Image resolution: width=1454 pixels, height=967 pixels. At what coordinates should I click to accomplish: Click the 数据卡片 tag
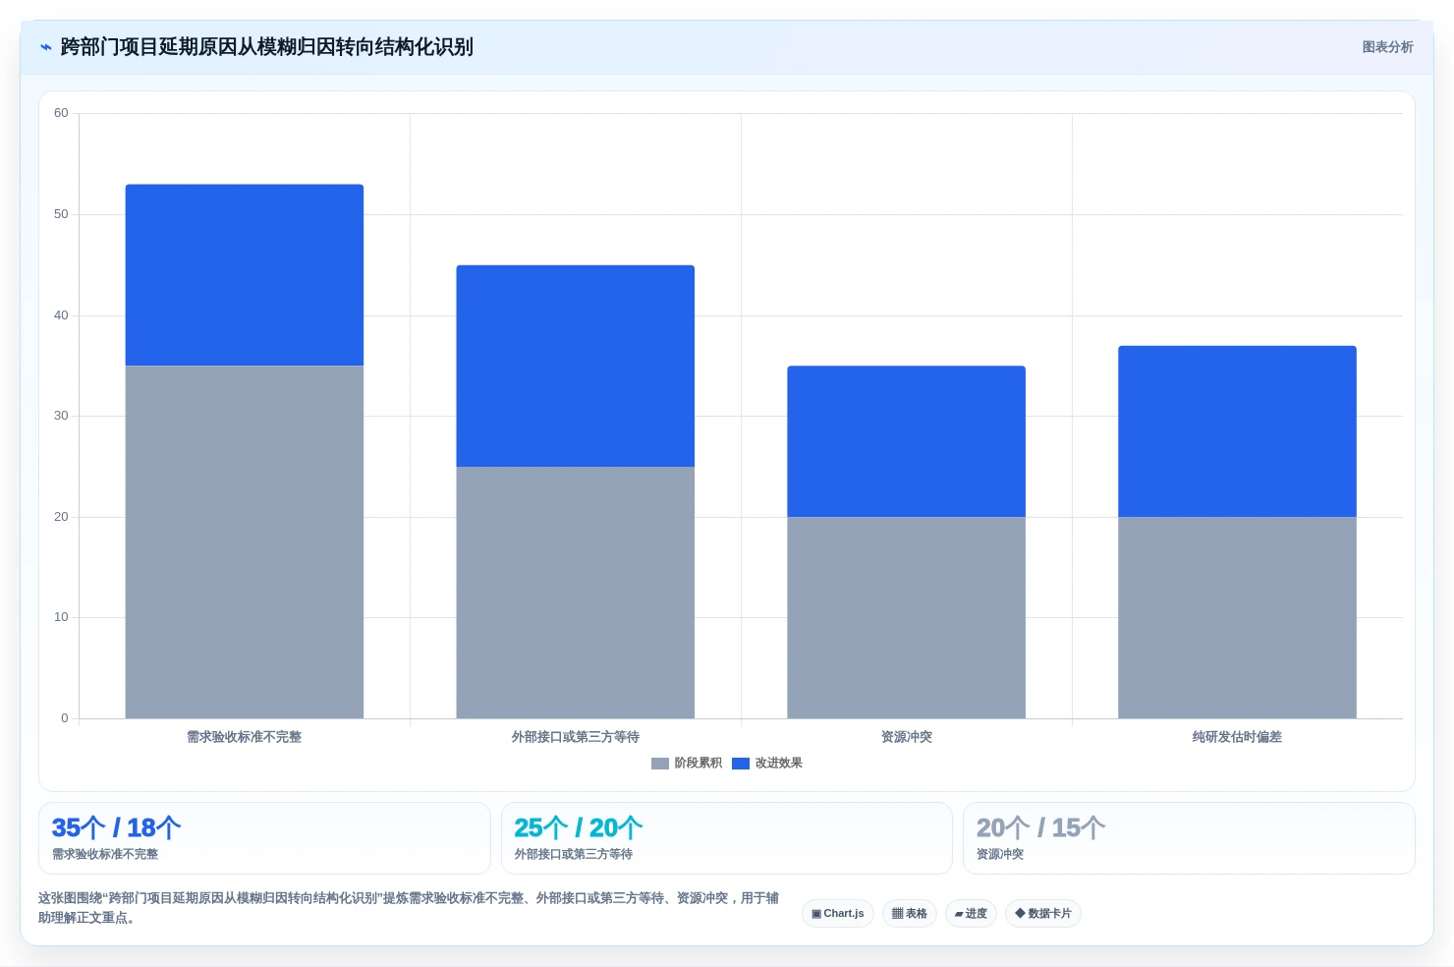click(1043, 914)
